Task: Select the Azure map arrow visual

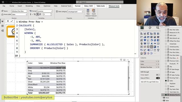Action: pyautogui.click(x=152, y=43)
